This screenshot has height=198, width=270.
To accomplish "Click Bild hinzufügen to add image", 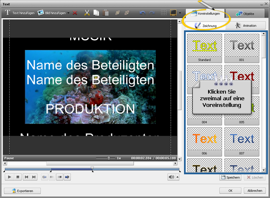I will coord(52,13).
